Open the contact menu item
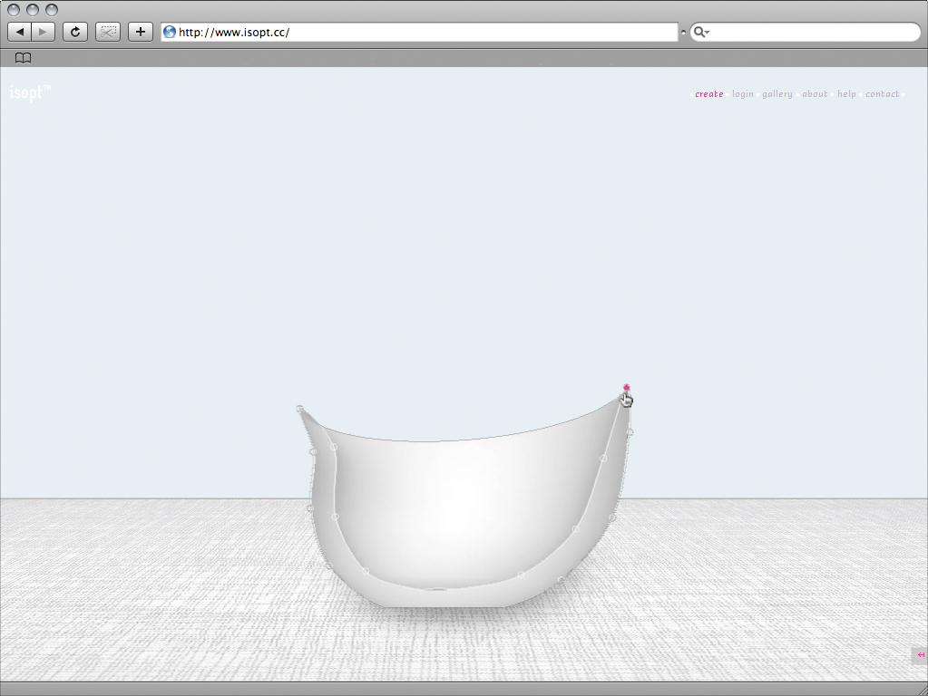928x696 pixels. point(883,94)
